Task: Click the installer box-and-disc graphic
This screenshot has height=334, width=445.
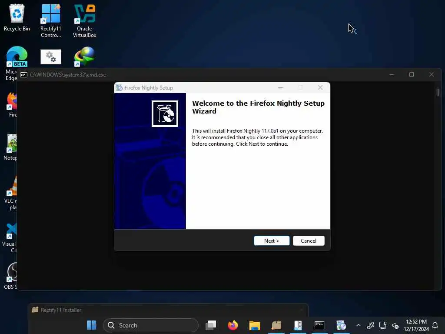Action: click(165, 114)
